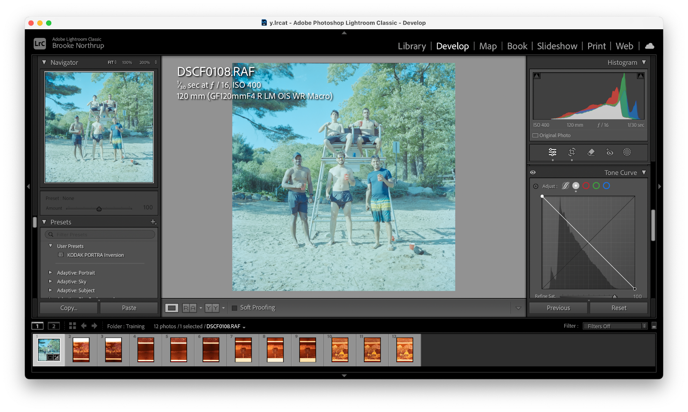
Task: Toggle Reference view R|A icon
Action: point(190,308)
